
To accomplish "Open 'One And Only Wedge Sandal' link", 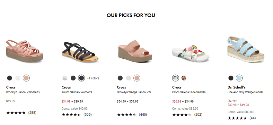I will 245,92.
